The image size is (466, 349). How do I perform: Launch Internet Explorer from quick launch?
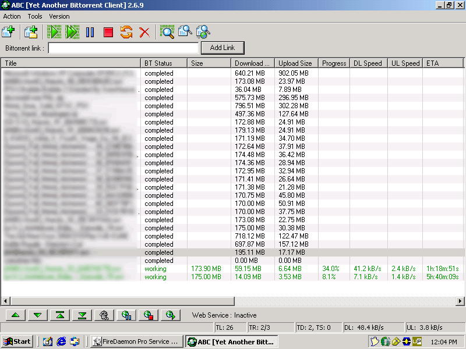point(61,341)
